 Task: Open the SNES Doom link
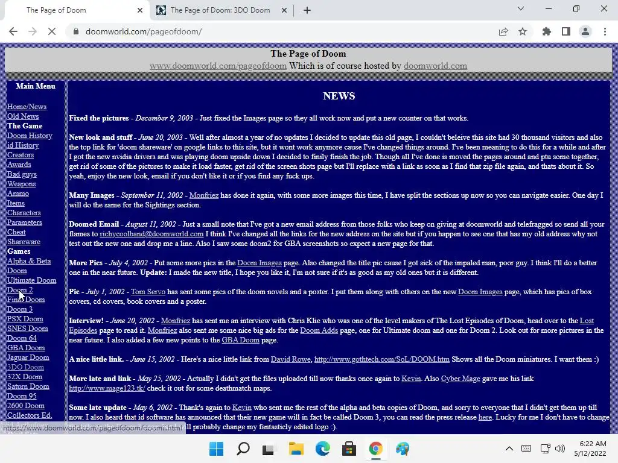(x=28, y=329)
